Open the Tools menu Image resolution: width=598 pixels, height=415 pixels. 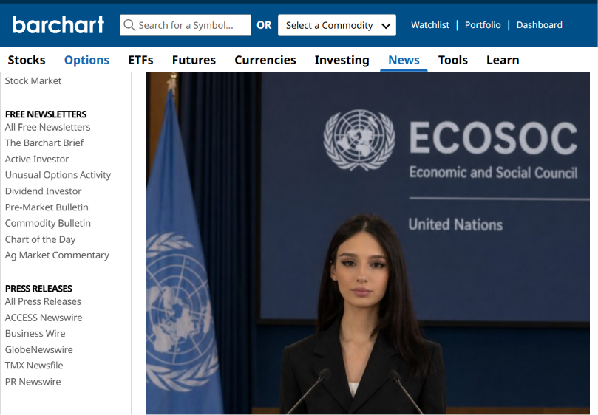click(x=452, y=60)
